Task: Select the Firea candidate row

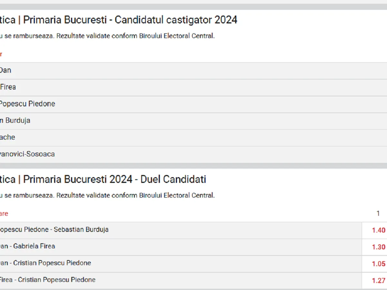Action: 8,87
